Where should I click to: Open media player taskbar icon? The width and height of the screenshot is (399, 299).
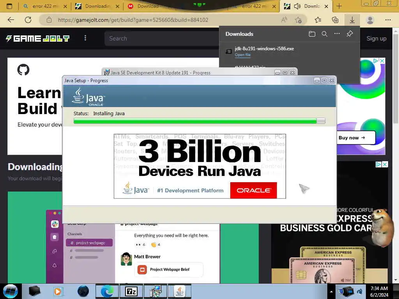58,291
